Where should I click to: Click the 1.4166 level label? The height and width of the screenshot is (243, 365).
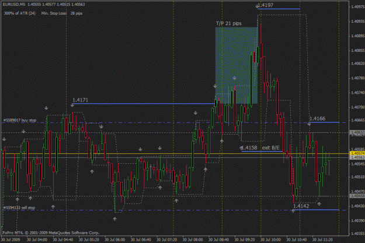pos(318,118)
